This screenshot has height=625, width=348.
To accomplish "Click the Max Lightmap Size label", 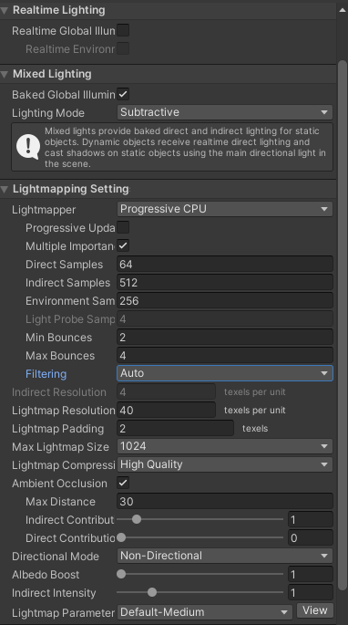I will pyautogui.click(x=60, y=447).
